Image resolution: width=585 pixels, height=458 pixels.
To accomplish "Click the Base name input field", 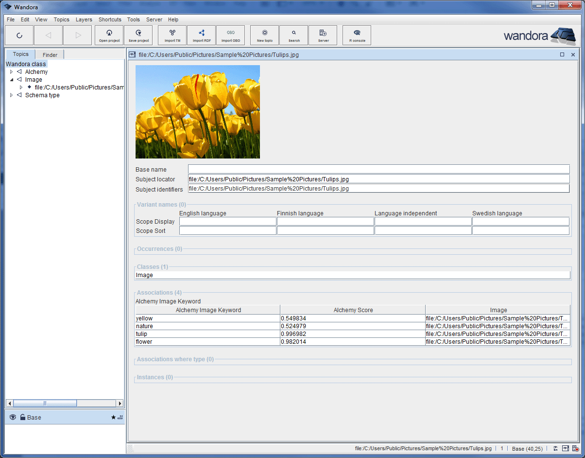I will pos(340,169).
